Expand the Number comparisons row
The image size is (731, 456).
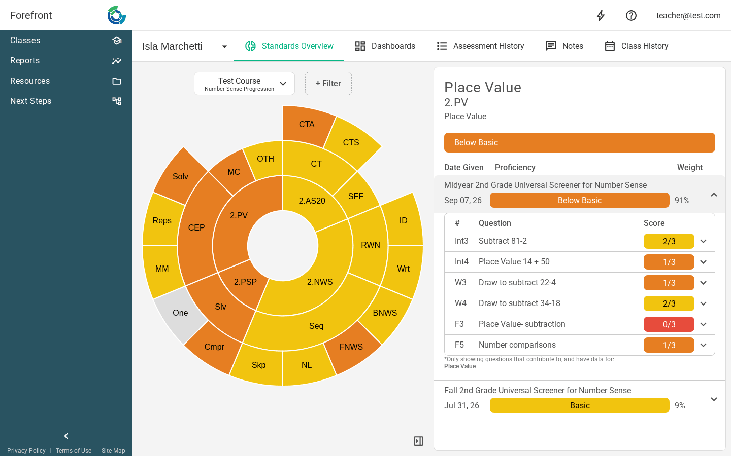tap(703, 345)
